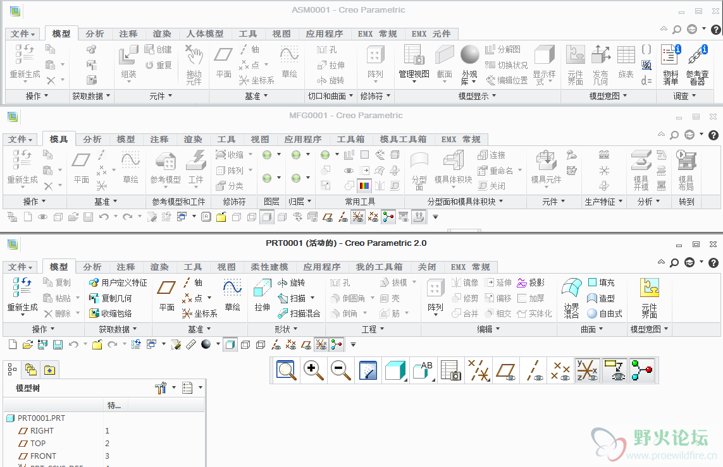Expand Parting Surface & Mold Volume (分型面和模具体积块) group
Viewport: 723px width, 467px height.
click(466, 202)
